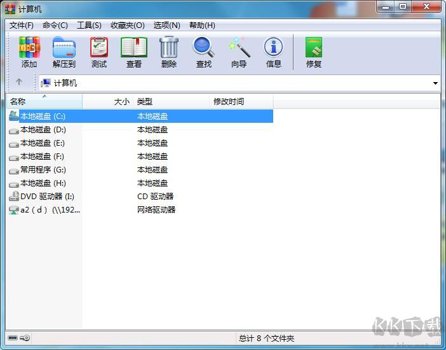Click the 删除 (Delete) trash icon
Viewport: 446px width, 350px height.
[x=169, y=52]
